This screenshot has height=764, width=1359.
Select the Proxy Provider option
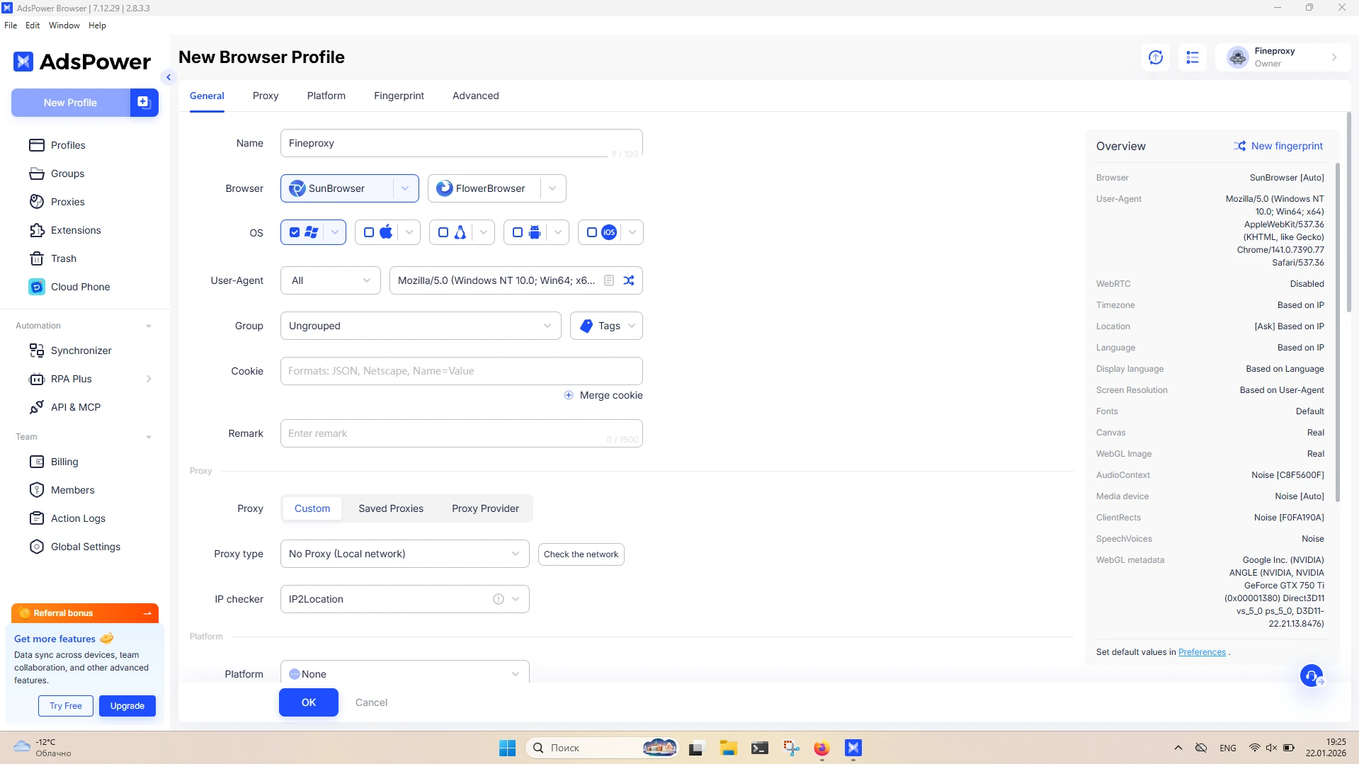tap(485, 508)
